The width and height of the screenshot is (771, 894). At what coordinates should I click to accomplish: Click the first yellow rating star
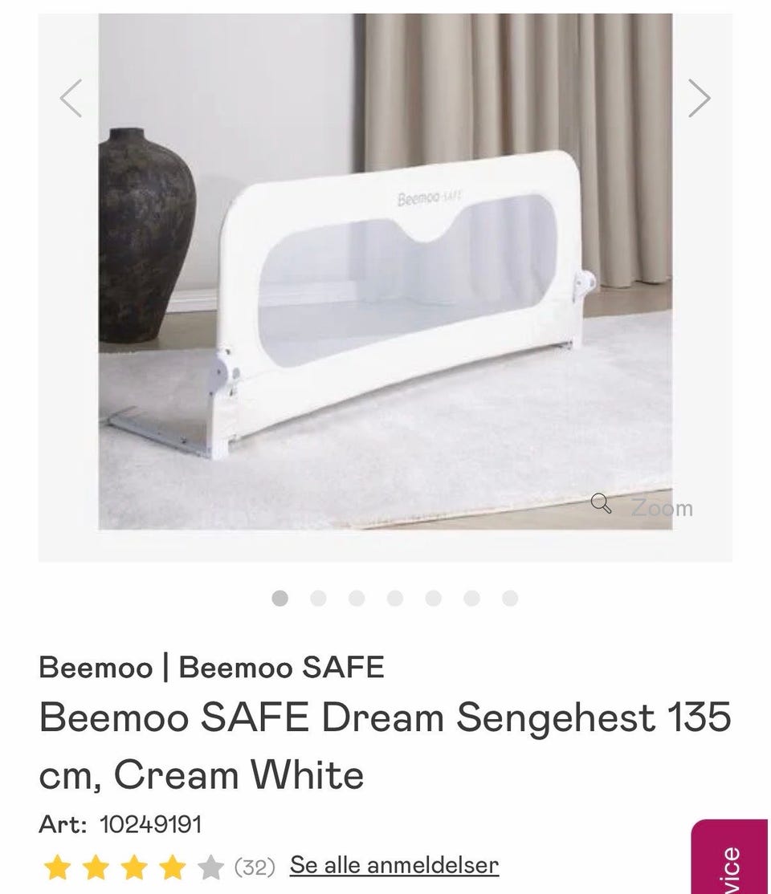(57, 867)
